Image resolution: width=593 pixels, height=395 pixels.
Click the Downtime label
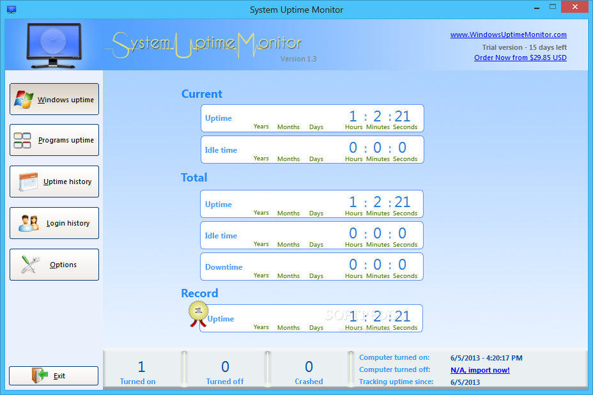224,267
